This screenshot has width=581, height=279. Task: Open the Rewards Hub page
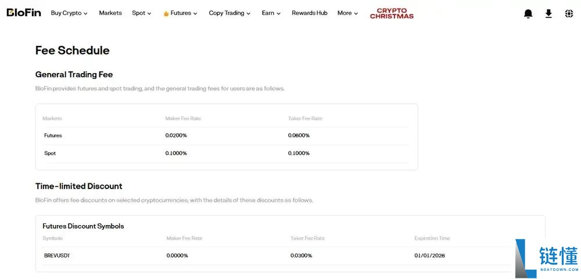[310, 13]
